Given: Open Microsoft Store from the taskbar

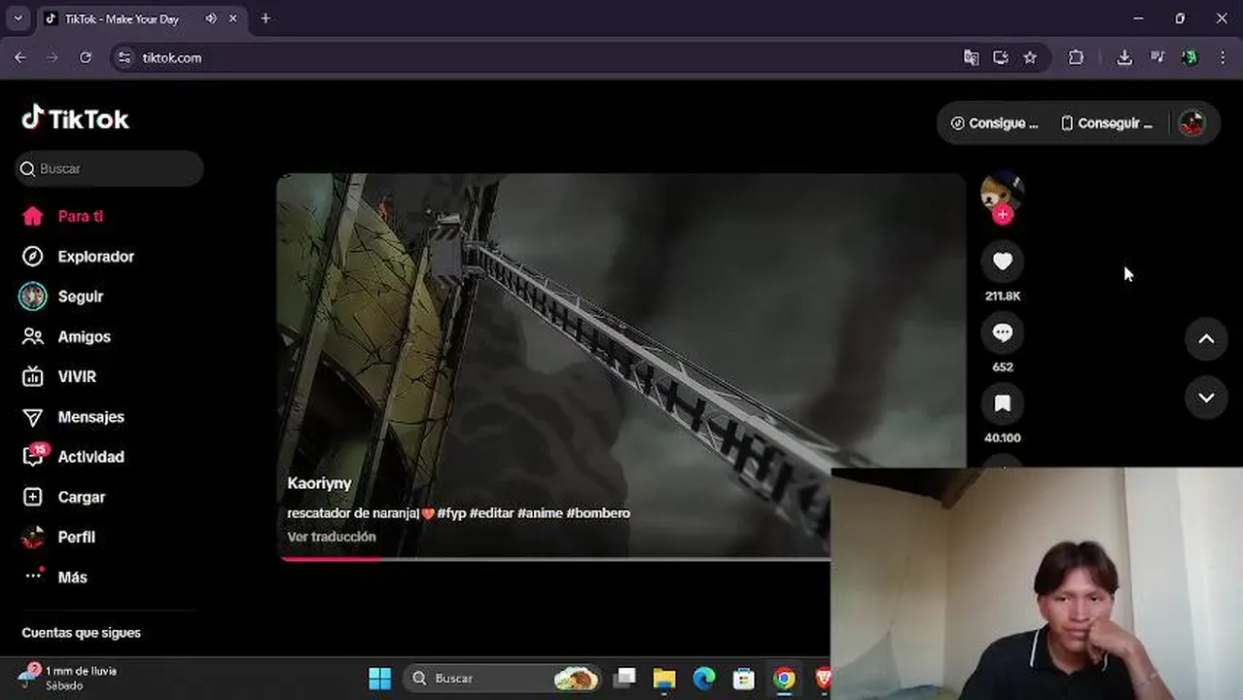Looking at the screenshot, I should point(744,678).
